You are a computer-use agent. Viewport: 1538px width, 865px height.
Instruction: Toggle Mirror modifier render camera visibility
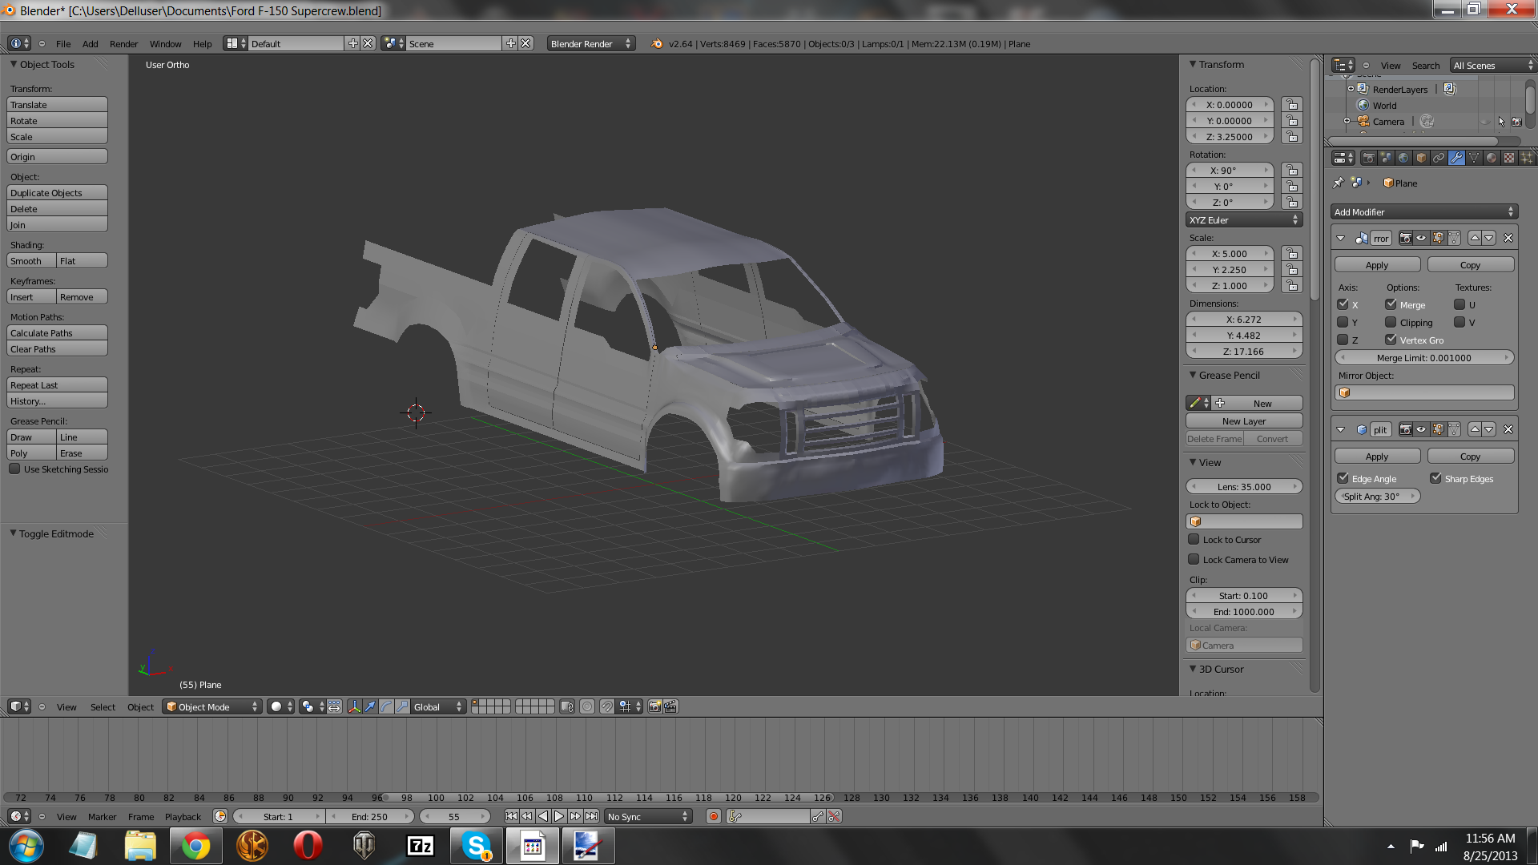[x=1405, y=238]
